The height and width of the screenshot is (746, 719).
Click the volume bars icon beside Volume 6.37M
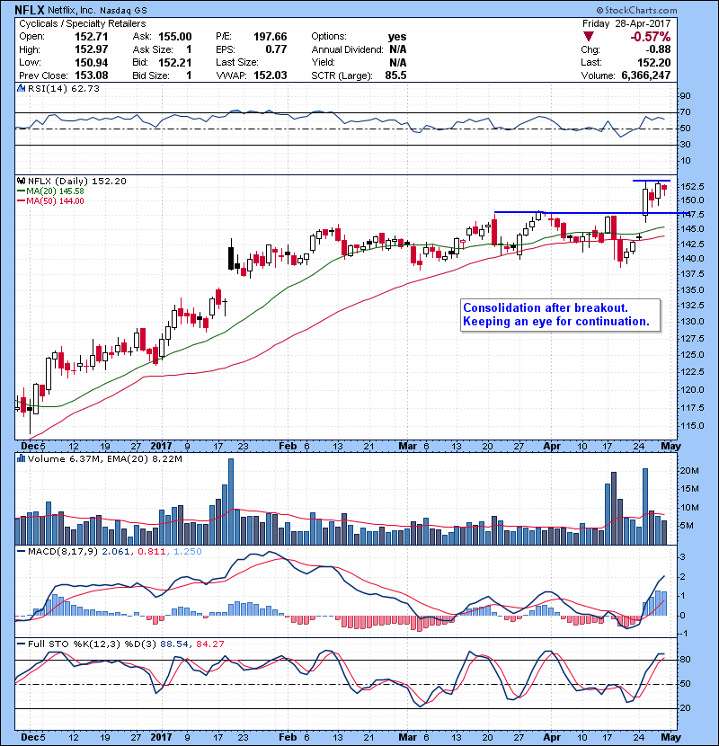tap(21, 458)
